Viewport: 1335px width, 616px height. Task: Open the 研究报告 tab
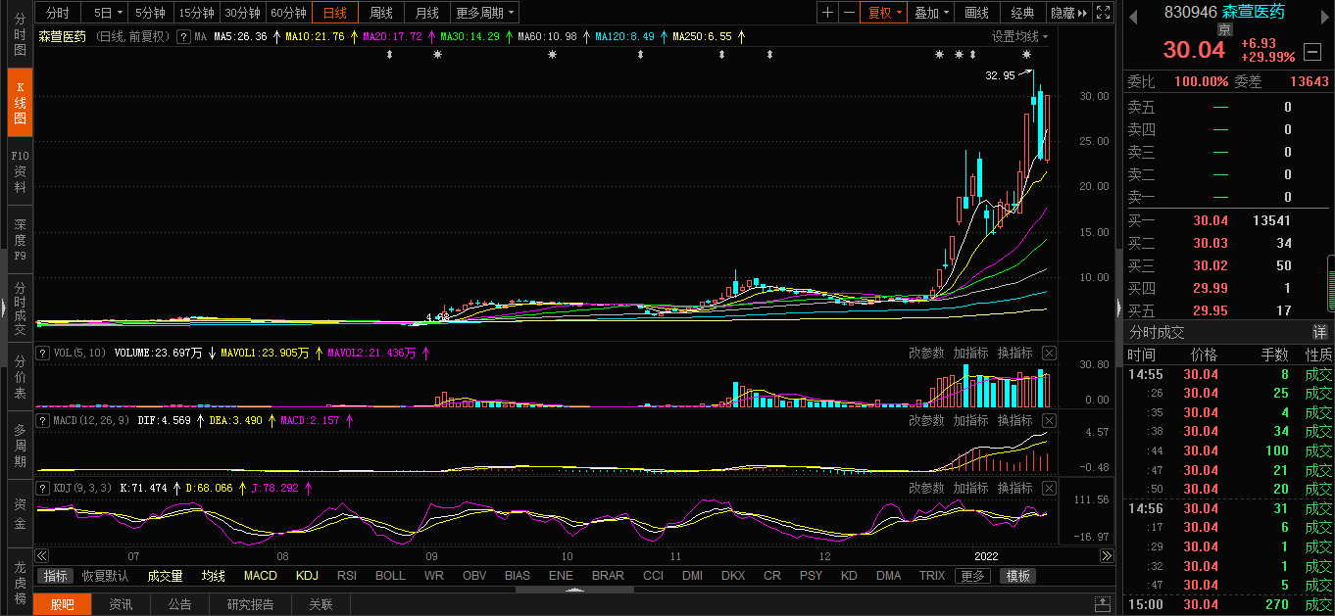point(250,604)
